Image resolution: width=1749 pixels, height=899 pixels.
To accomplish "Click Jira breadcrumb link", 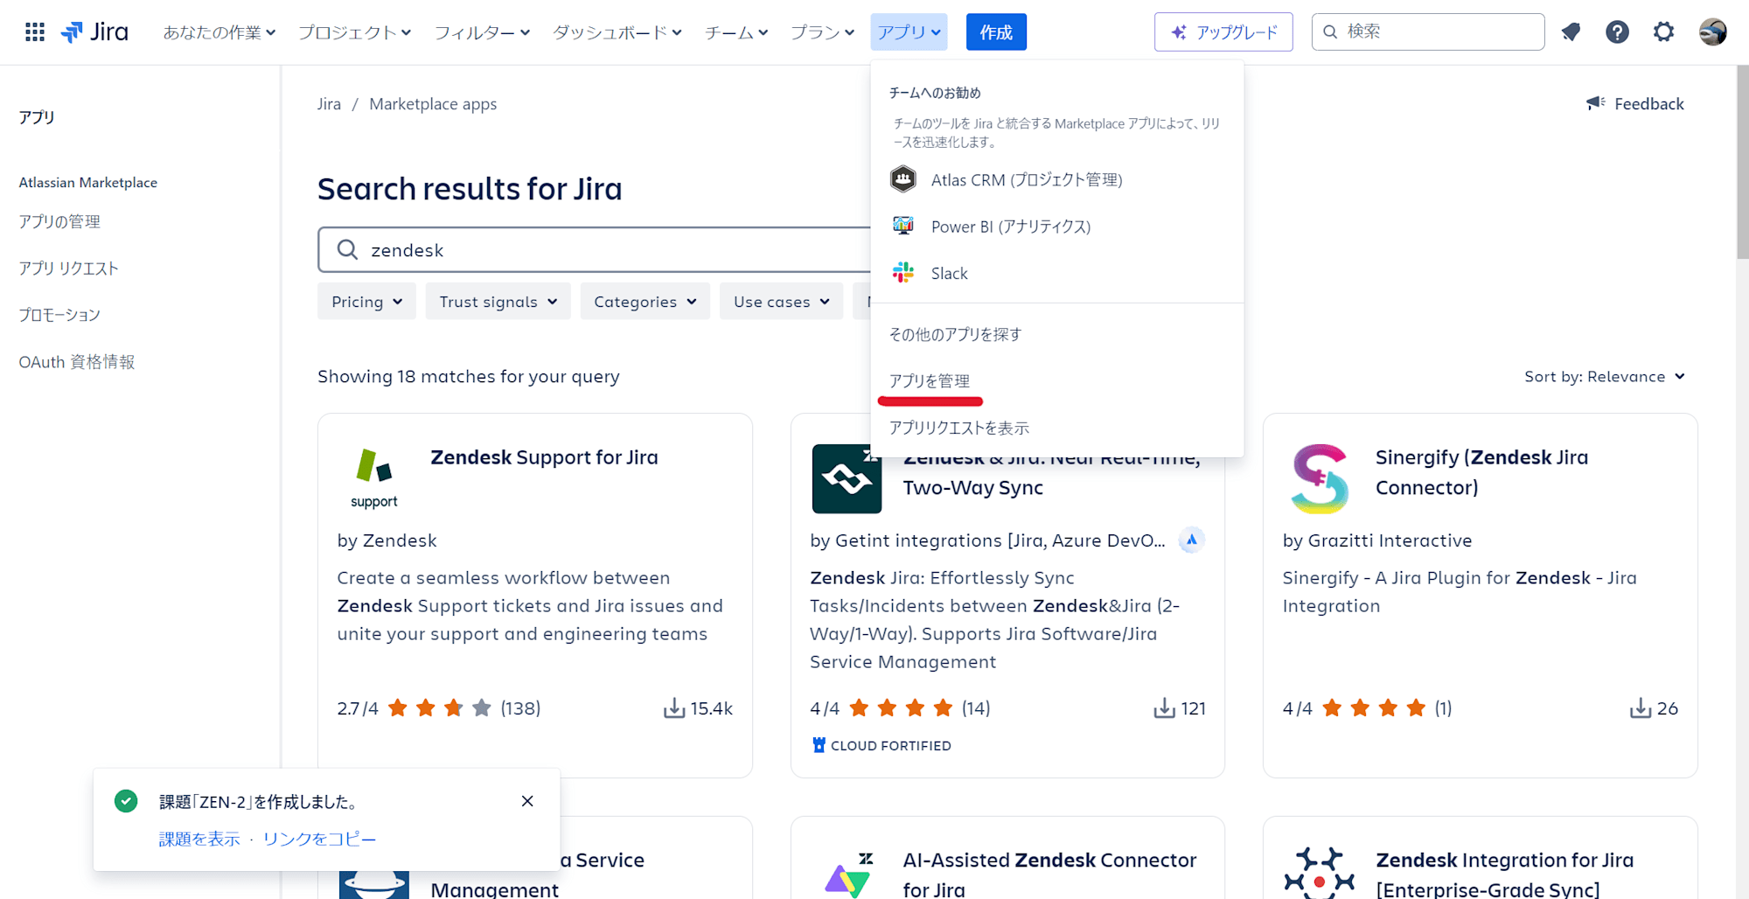I will [329, 104].
